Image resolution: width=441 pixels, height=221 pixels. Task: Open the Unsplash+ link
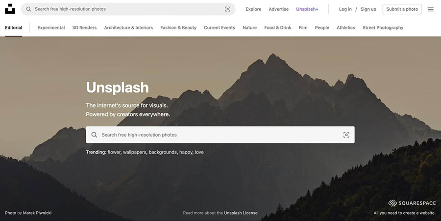pyautogui.click(x=307, y=9)
